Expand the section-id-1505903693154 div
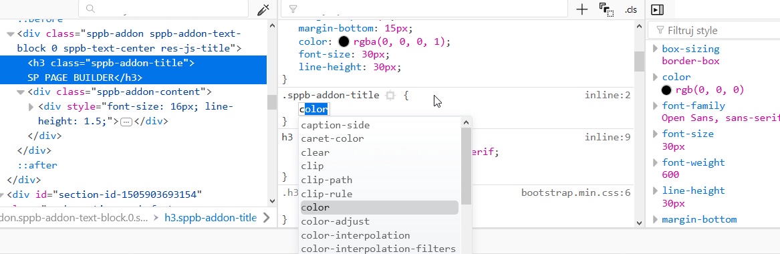 pos(2,195)
